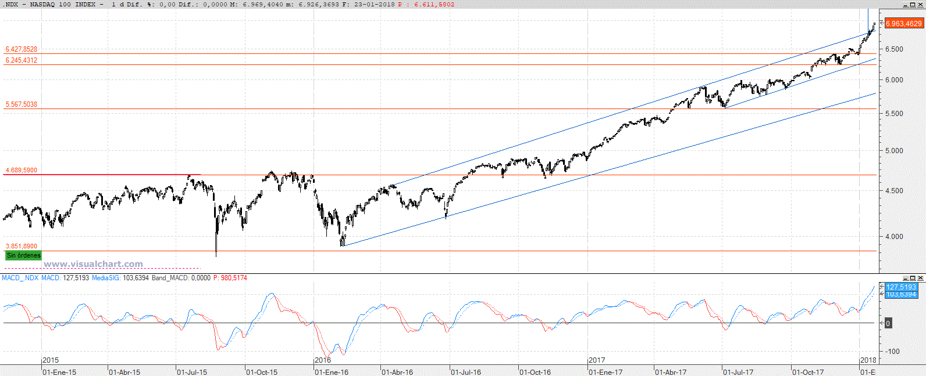The image size is (926, 376).
Task: Click the 'MACD_NDX' indicator name label
Action: 20,278
